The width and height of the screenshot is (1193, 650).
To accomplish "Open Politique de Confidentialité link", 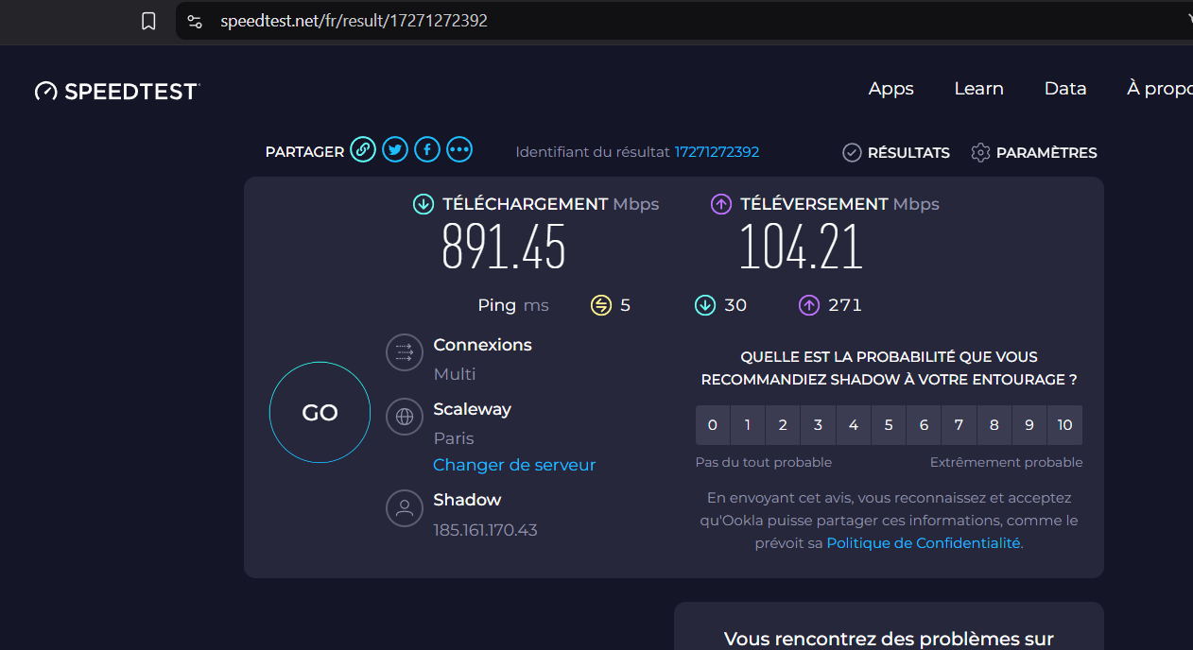I will click(924, 543).
